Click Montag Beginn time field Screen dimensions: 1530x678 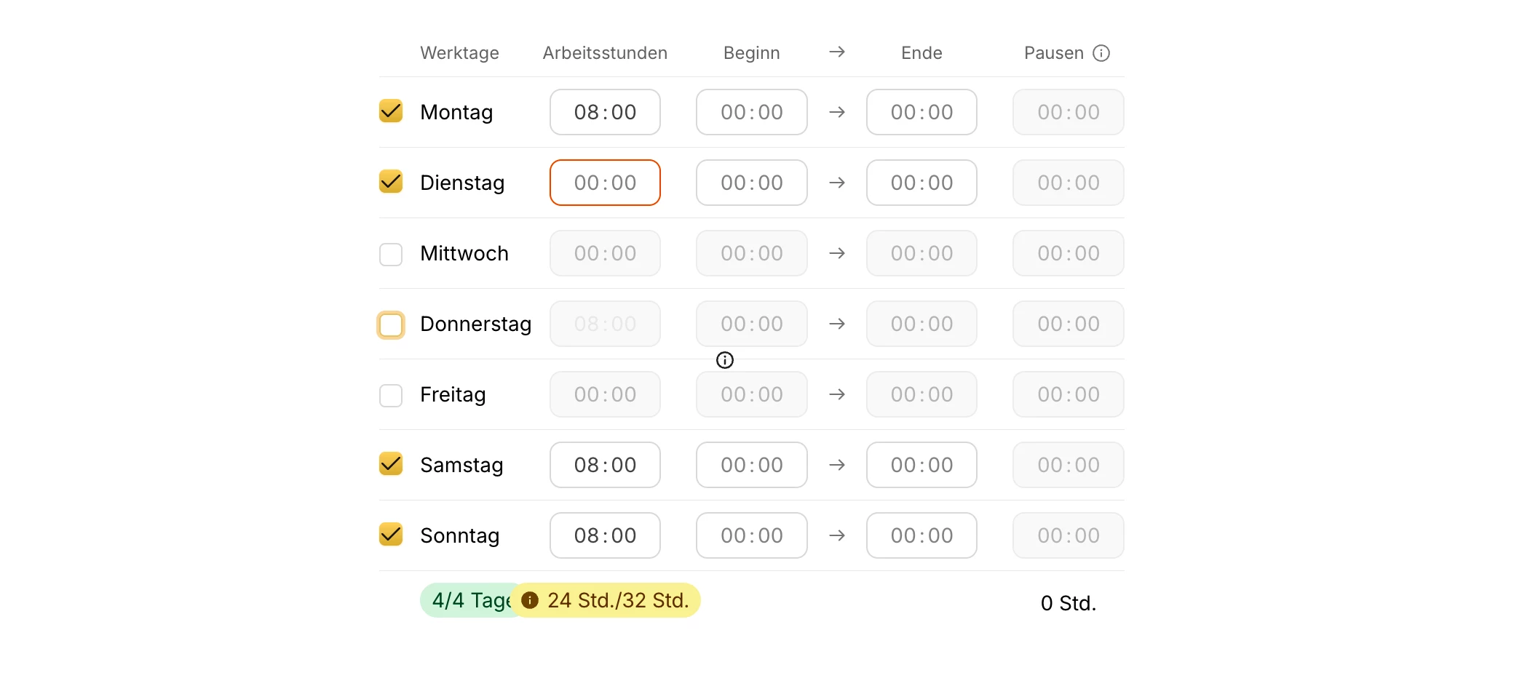tap(751, 112)
